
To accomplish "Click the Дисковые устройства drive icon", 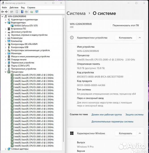I will pyautogui.click(x=9, y=32).
